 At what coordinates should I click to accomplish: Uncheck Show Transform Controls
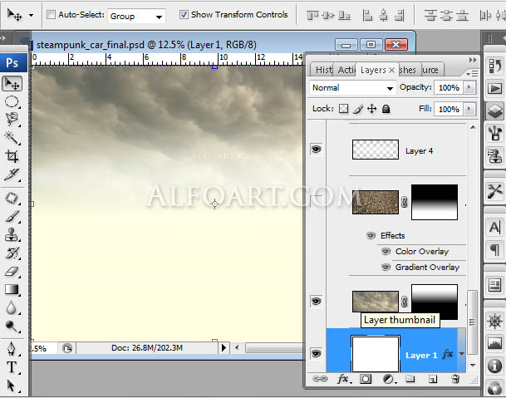coord(184,14)
